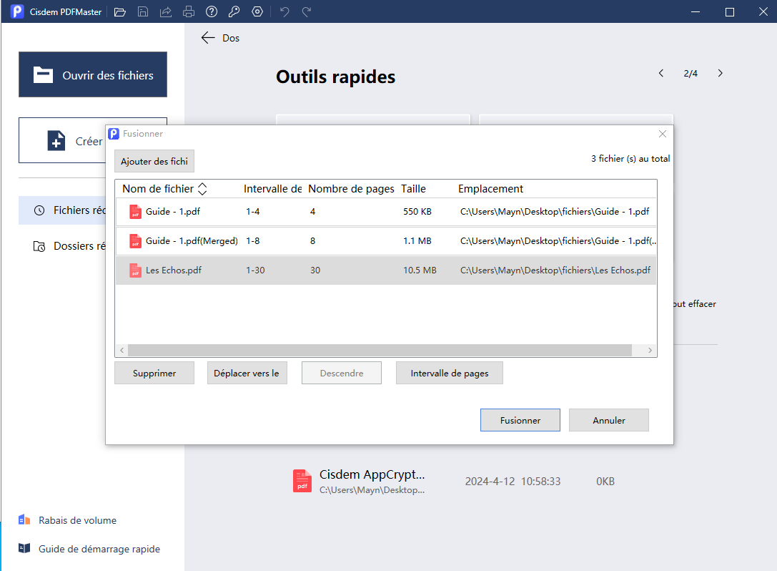Click the Intervalle de column header
Viewport: 777px width, 571px height.
272,189
